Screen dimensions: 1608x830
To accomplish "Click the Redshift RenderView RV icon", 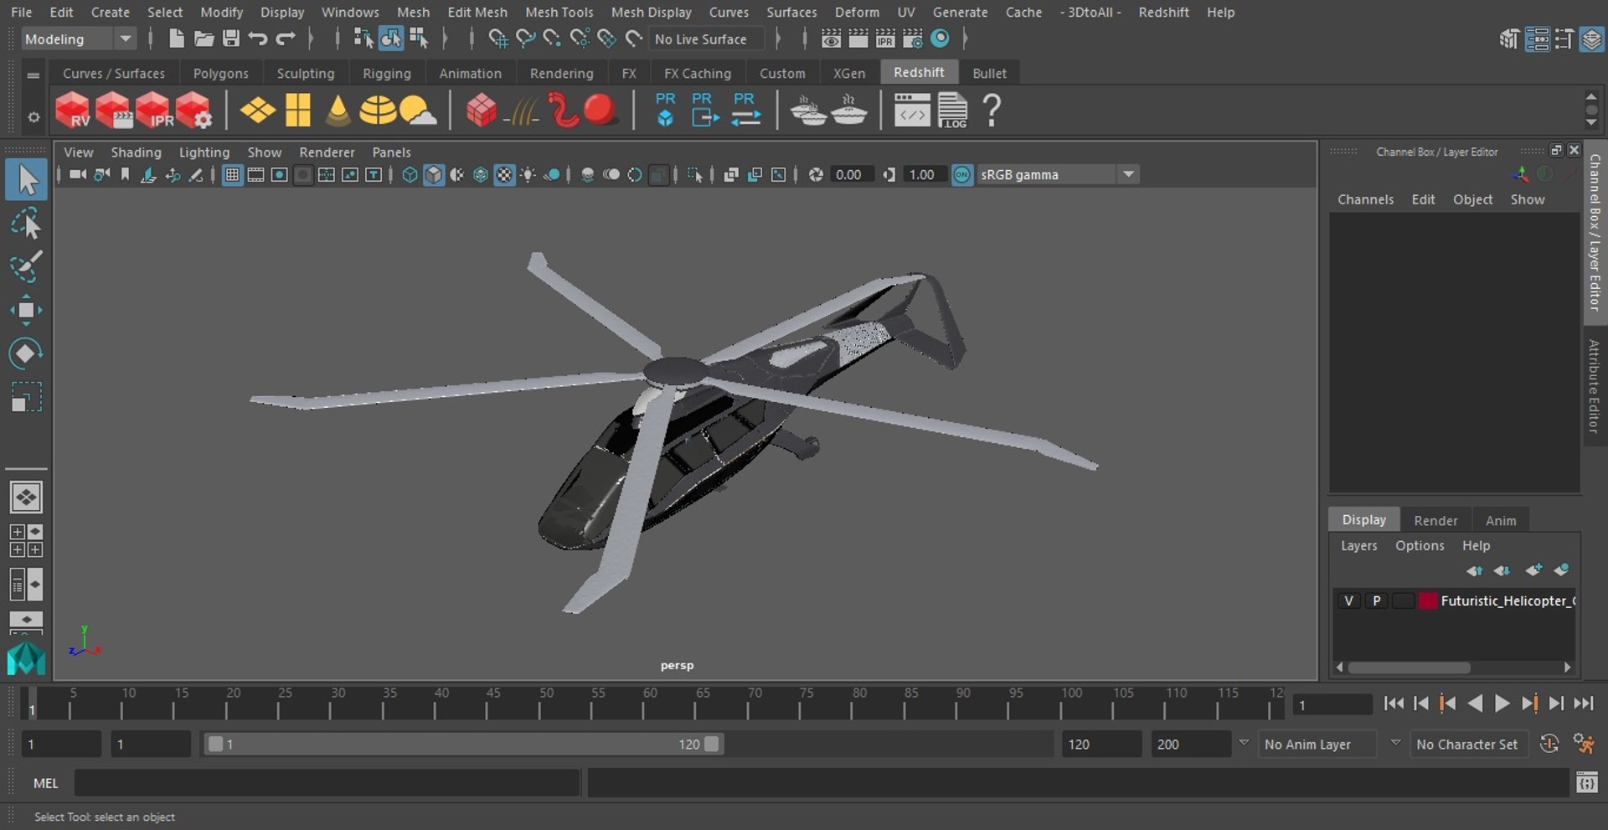I will [73, 110].
